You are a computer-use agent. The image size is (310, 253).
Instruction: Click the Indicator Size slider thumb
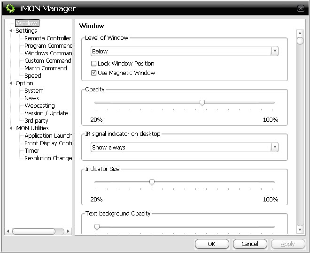tap(152, 182)
